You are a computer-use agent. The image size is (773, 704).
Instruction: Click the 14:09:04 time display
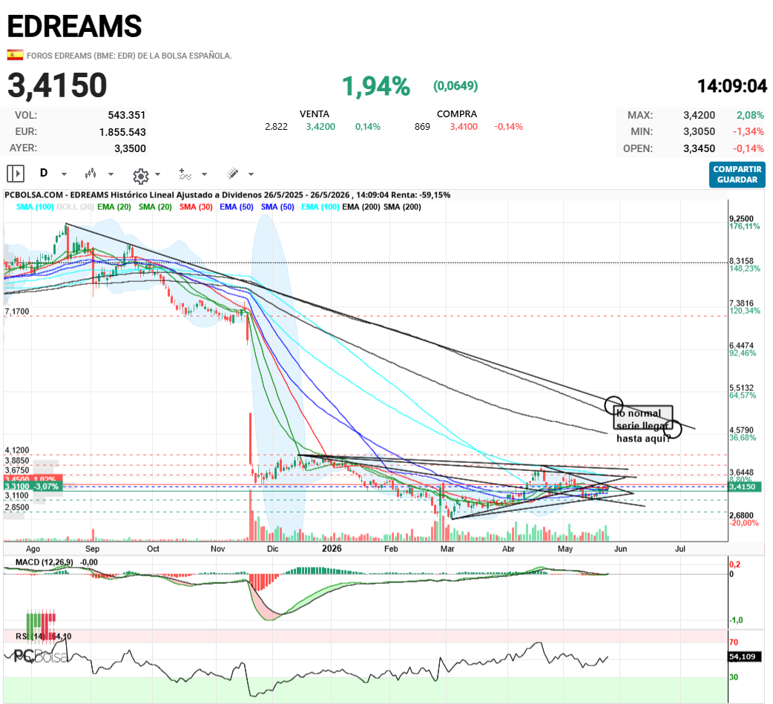tap(732, 86)
